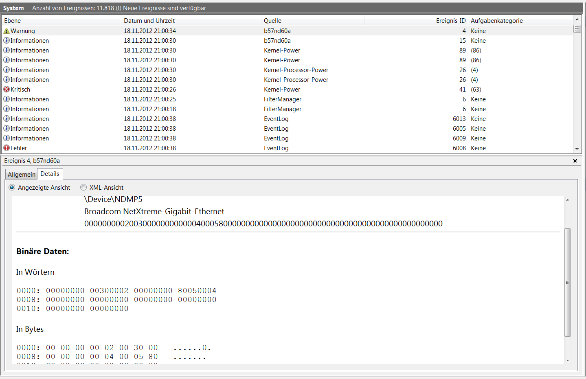Click info icon of b57nd60a event 15

[7, 41]
